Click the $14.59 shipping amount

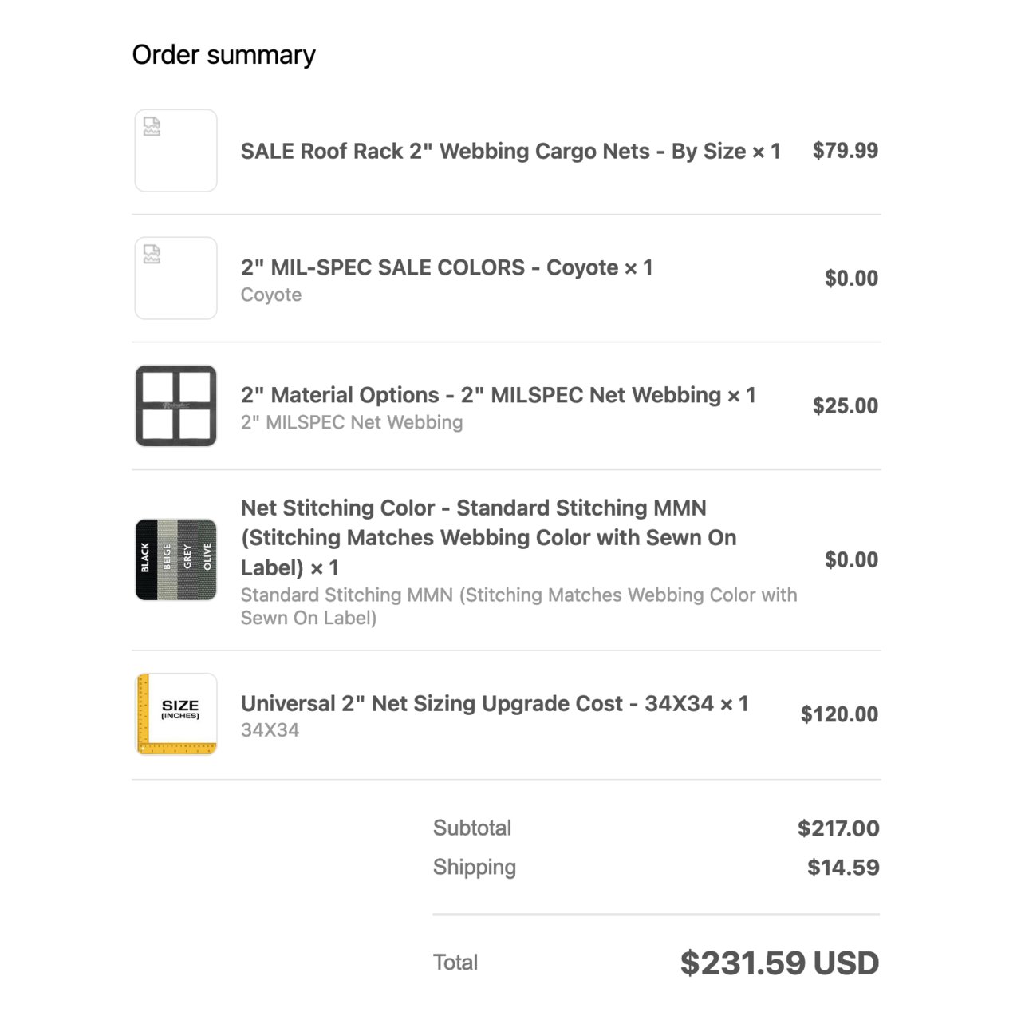point(843,868)
